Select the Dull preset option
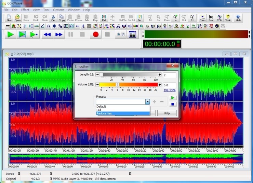 click(x=123, y=110)
